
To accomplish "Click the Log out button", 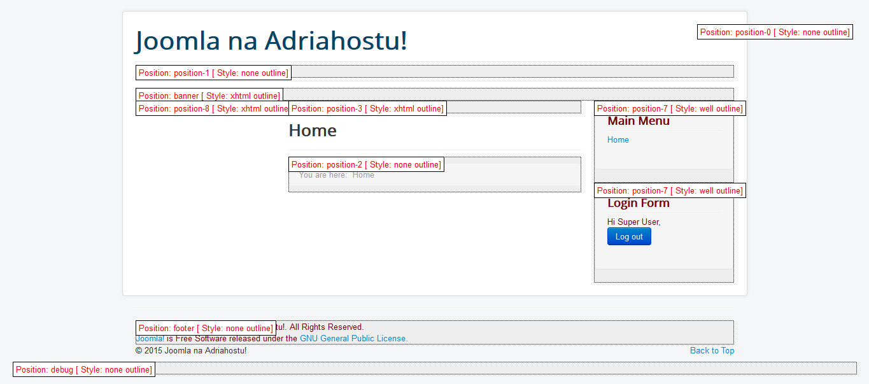I will (x=629, y=237).
